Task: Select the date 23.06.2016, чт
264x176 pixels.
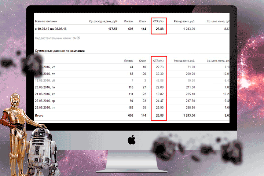Action: click(45, 107)
